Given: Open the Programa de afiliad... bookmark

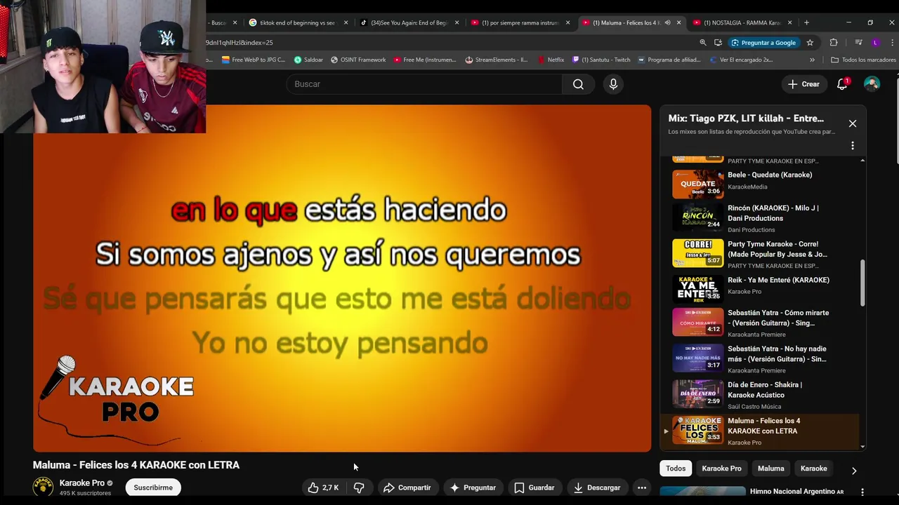Looking at the screenshot, I should (x=669, y=60).
